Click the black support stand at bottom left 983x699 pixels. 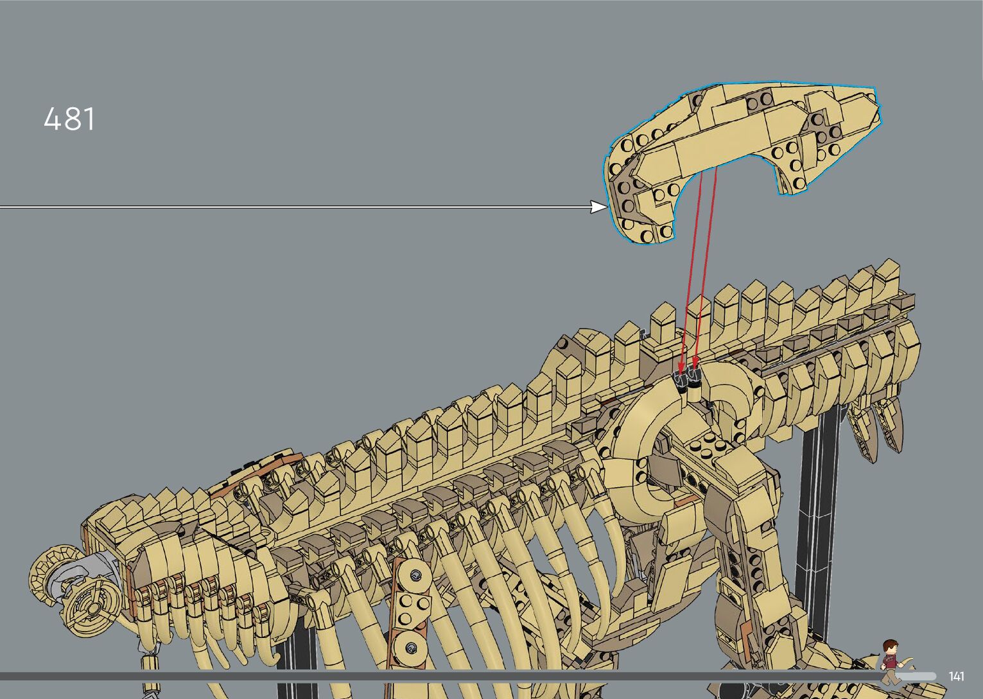click(x=297, y=661)
